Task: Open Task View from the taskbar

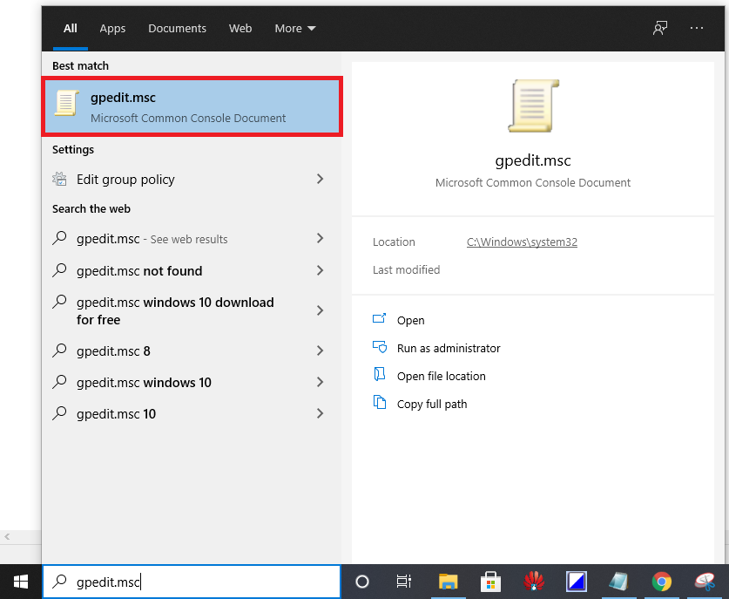Action: point(403,582)
